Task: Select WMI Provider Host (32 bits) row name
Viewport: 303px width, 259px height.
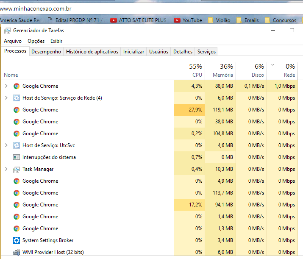Action: click(x=53, y=252)
